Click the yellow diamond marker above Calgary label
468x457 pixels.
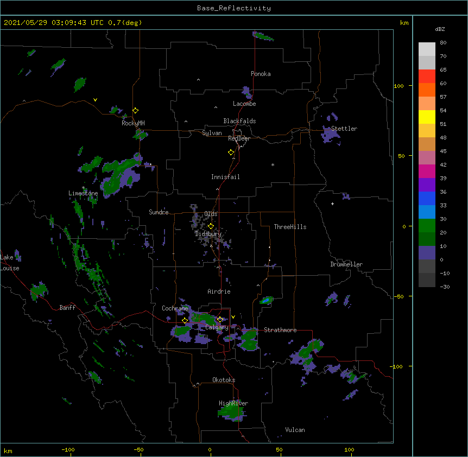(220, 320)
